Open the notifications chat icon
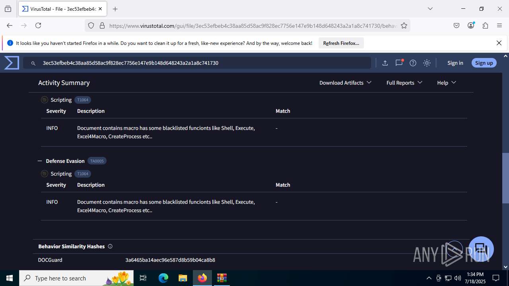 click(399, 63)
